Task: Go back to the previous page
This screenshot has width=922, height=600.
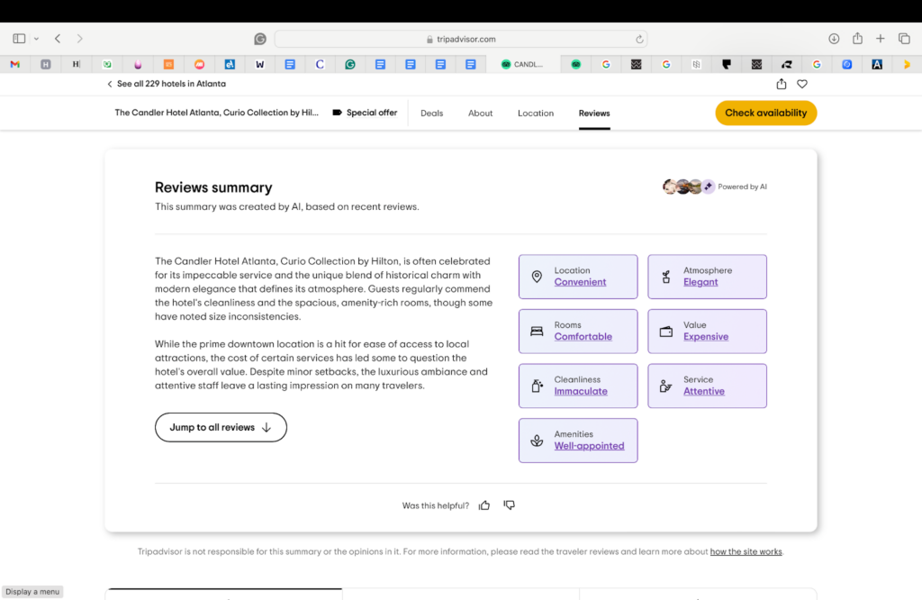Action: [x=58, y=39]
